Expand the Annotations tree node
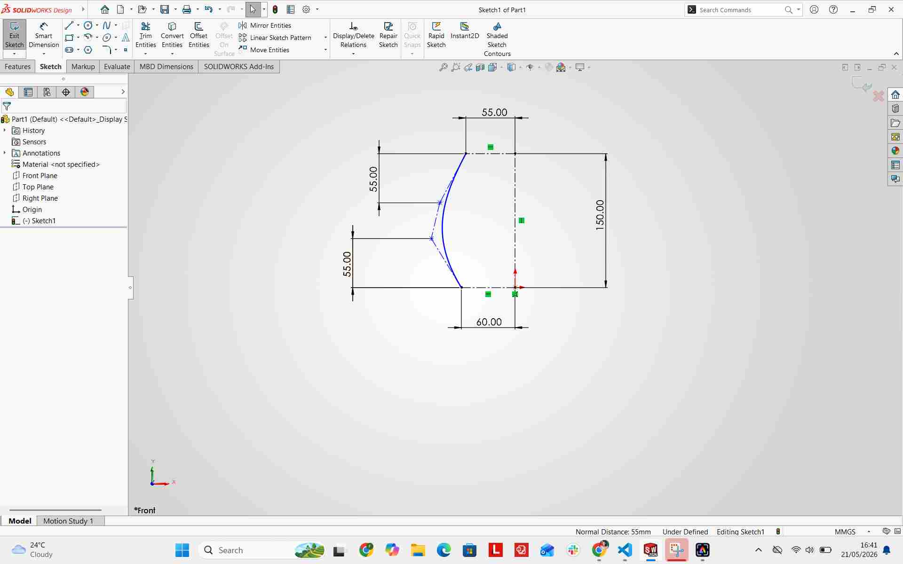Viewport: 903px width, 564px height. 5,153
